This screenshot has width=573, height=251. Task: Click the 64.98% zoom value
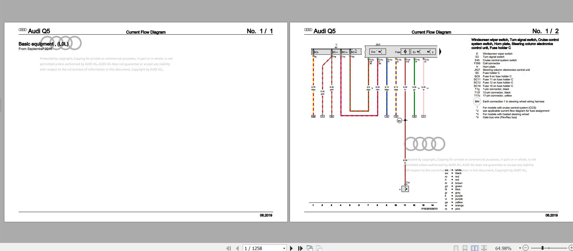tap(503, 248)
